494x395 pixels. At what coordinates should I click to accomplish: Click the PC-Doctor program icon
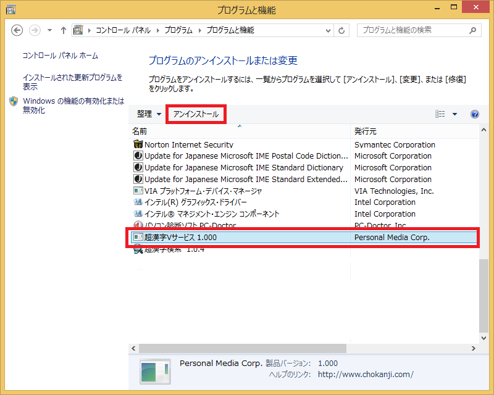point(138,225)
